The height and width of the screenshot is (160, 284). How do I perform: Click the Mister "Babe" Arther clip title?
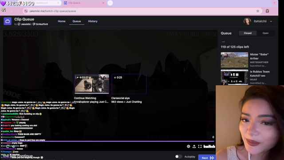[x=259, y=56]
